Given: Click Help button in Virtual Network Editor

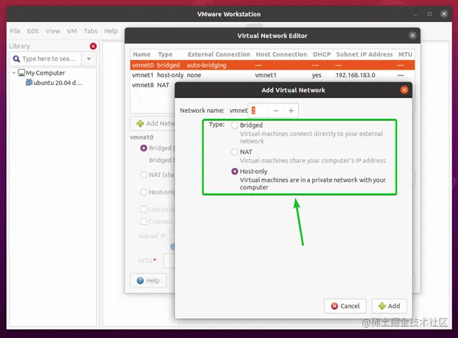Looking at the screenshot, I should pyautogui.click(x=148, y=281).
